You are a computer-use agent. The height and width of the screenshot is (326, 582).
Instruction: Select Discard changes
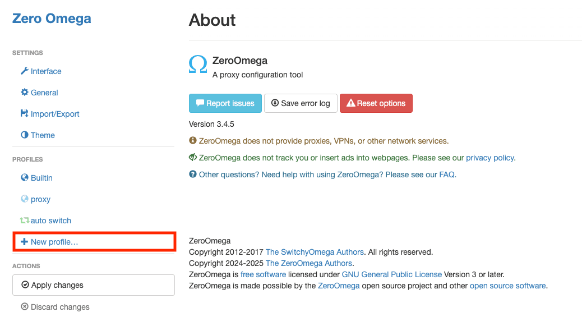coord(54,307)
